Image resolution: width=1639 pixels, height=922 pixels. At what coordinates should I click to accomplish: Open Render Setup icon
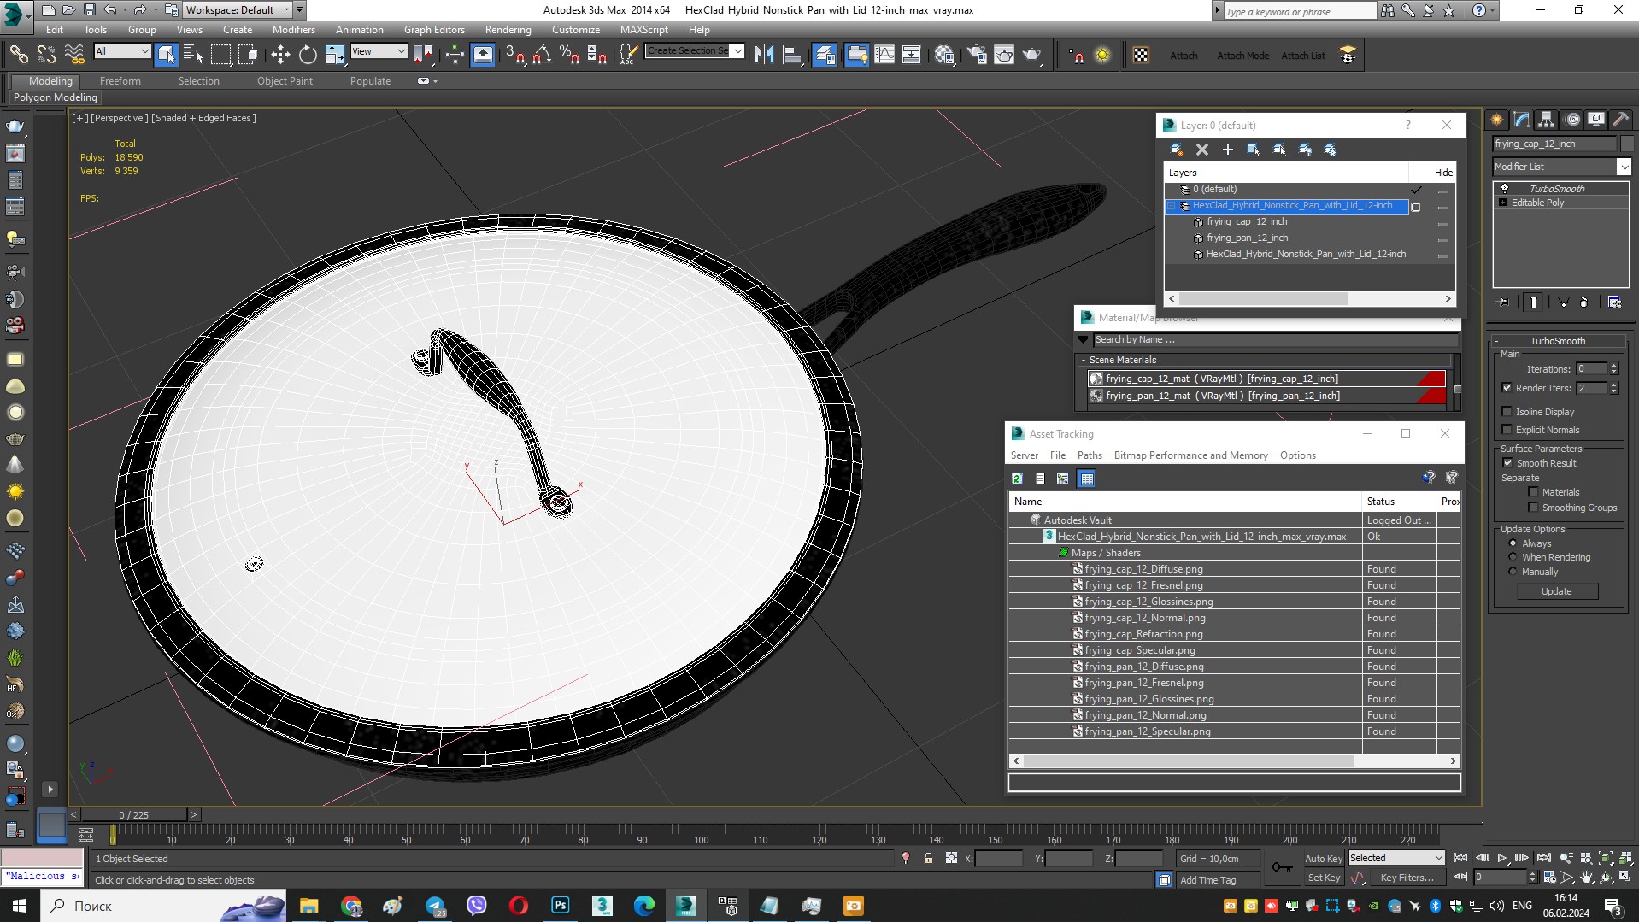pyautogui.click(x=977, y=56)
